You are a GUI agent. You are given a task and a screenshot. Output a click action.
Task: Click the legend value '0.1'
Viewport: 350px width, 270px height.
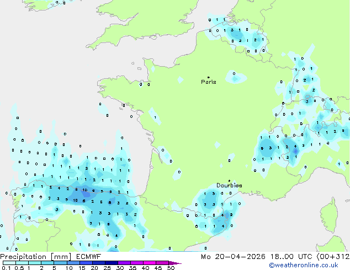tap(6, 268)
